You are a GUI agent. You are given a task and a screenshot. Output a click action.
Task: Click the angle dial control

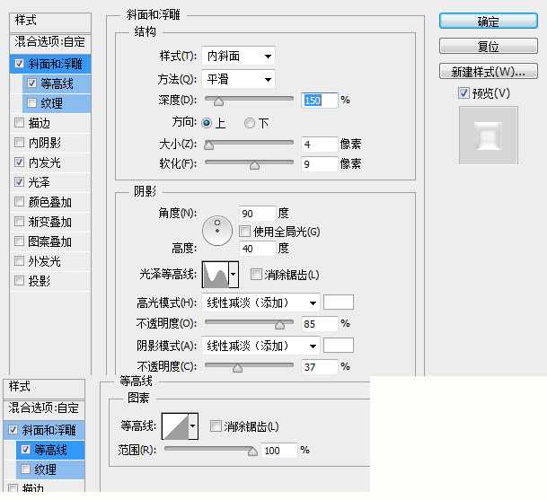(x=217, y=231)
